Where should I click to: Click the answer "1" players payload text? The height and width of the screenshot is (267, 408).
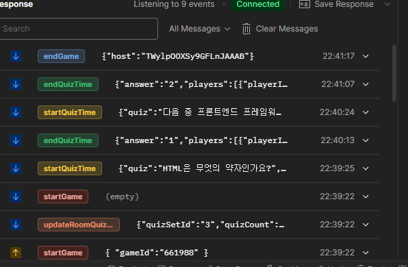point(201,140)
